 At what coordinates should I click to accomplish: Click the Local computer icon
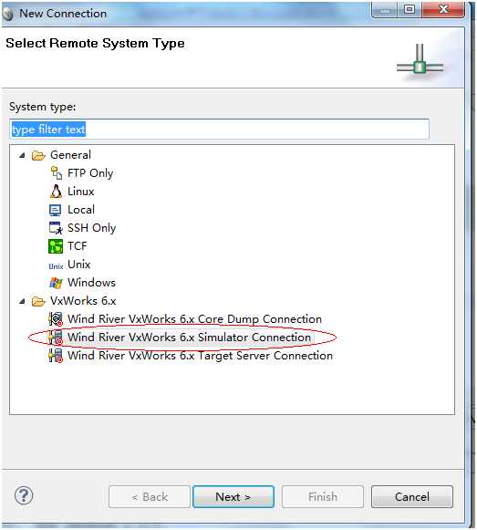55,210
